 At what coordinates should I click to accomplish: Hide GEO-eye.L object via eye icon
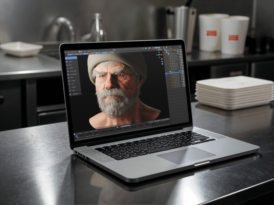coord(180,61)
